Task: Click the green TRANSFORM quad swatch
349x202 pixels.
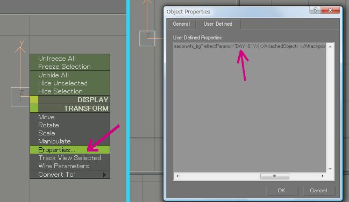Action: coord(34,109)
